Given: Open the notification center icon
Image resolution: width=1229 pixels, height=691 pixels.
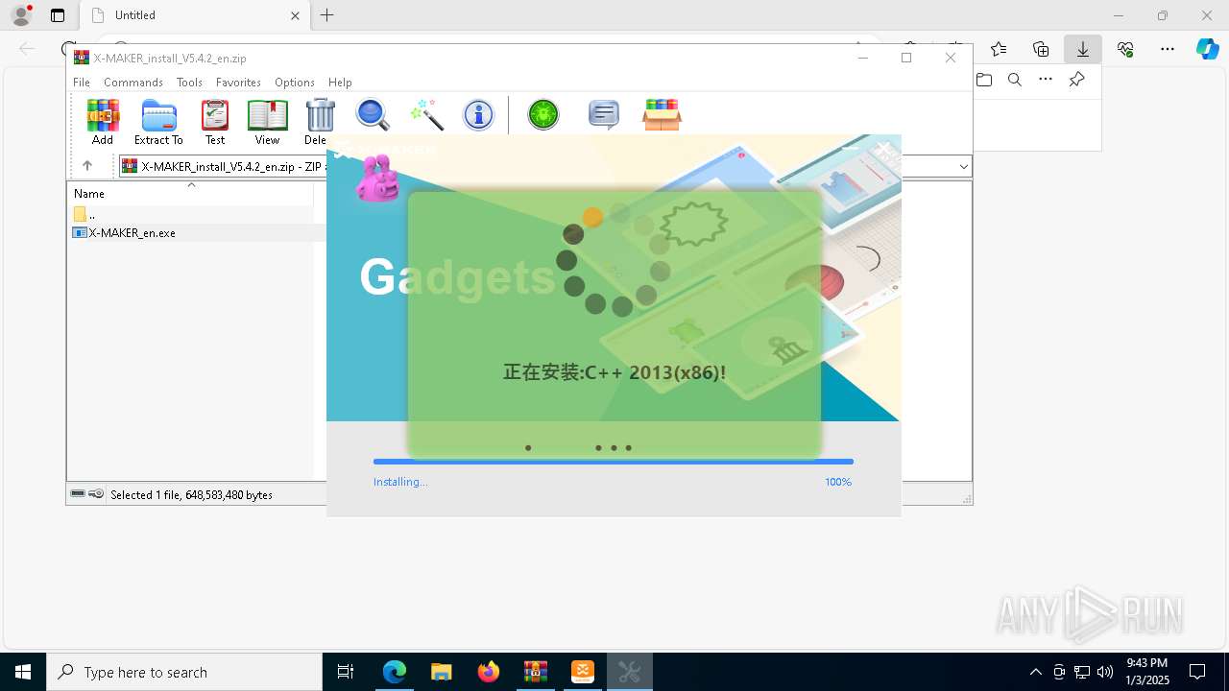Looking at the screenshot, I should pos(1197,672).
